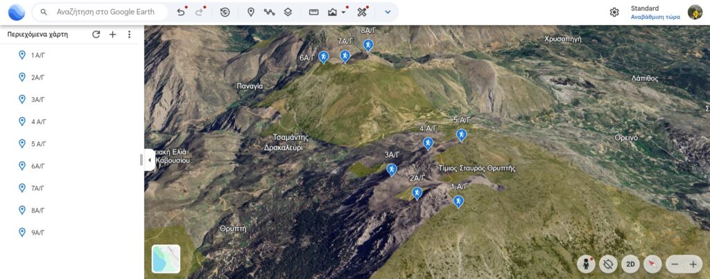This screenshot has height=279, width=710.
Task: Click the Θρυπτή place label
Action: coord(233,228)
